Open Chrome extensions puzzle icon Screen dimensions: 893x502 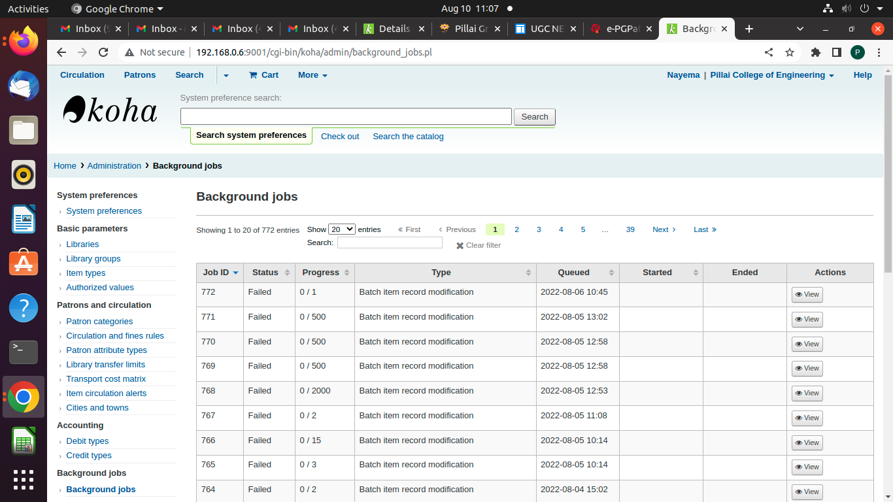coord(815,52)
